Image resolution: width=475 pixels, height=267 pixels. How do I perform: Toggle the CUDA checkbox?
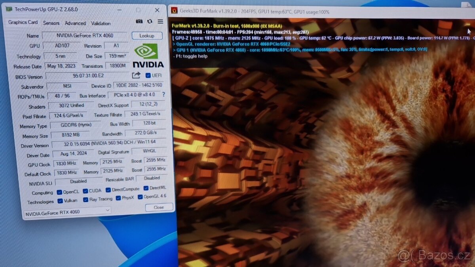[85, 191]
